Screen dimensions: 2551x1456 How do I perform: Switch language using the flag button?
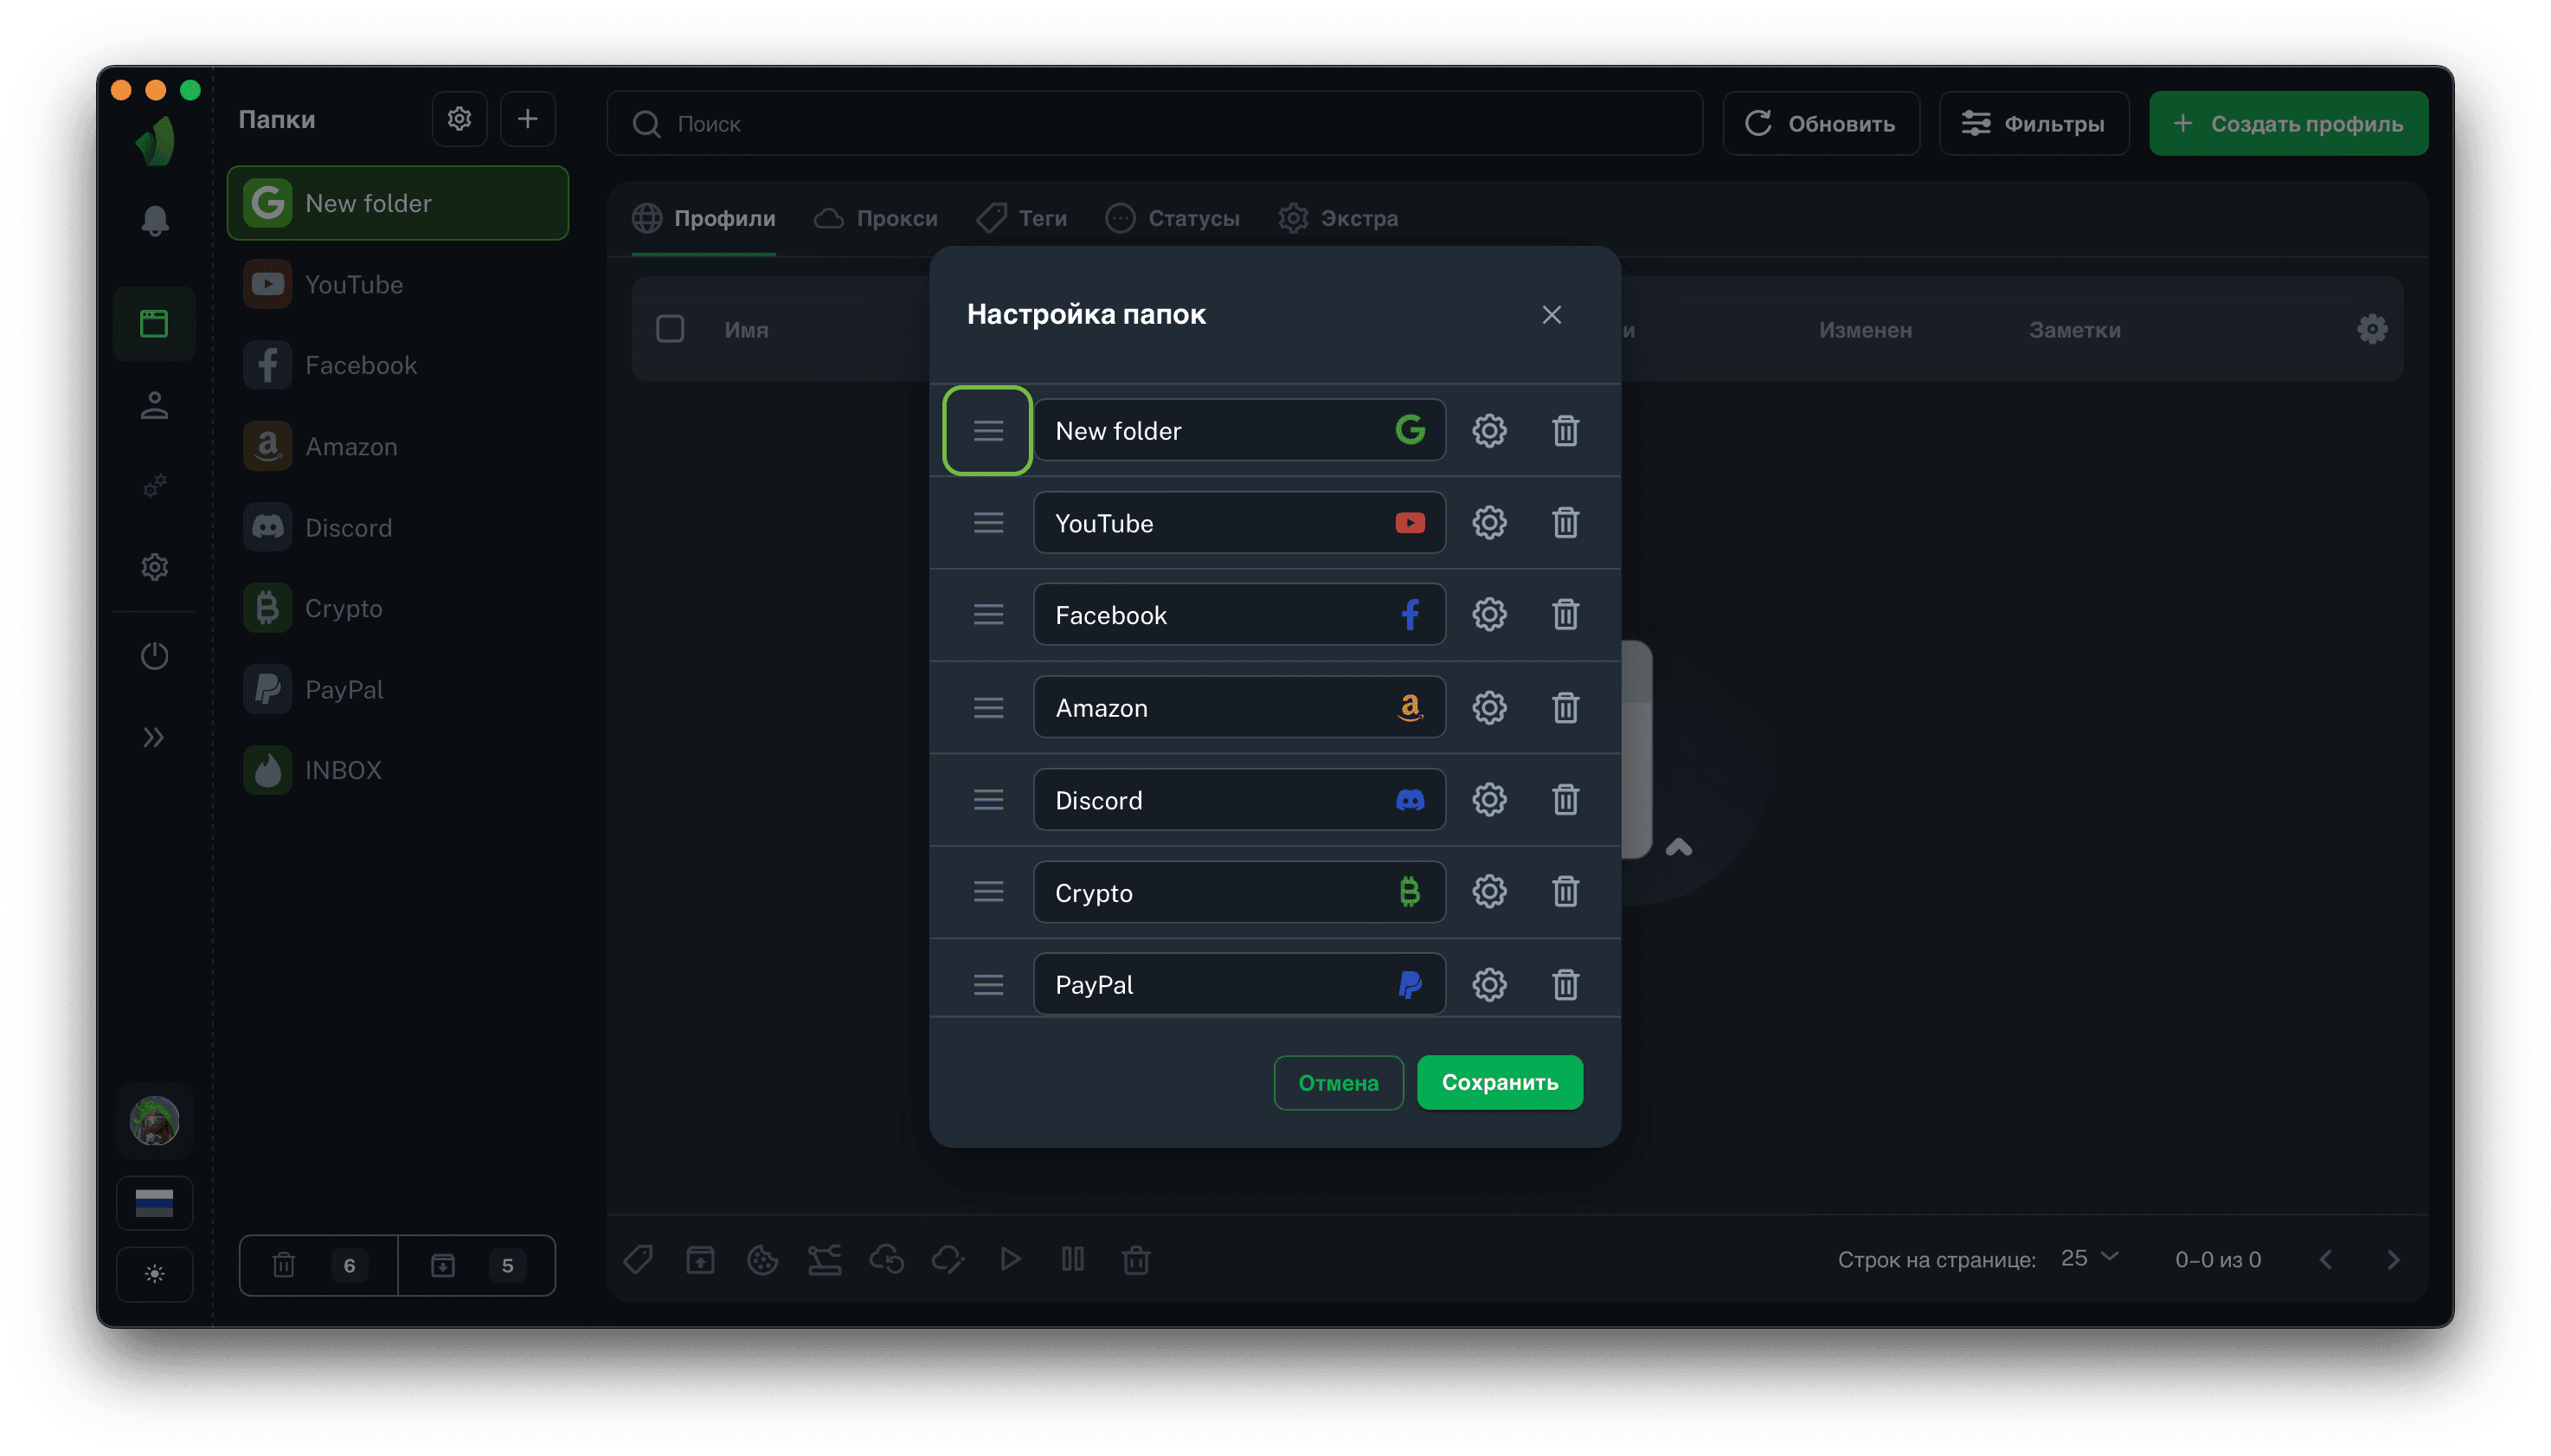click(x=154, y=1202)
